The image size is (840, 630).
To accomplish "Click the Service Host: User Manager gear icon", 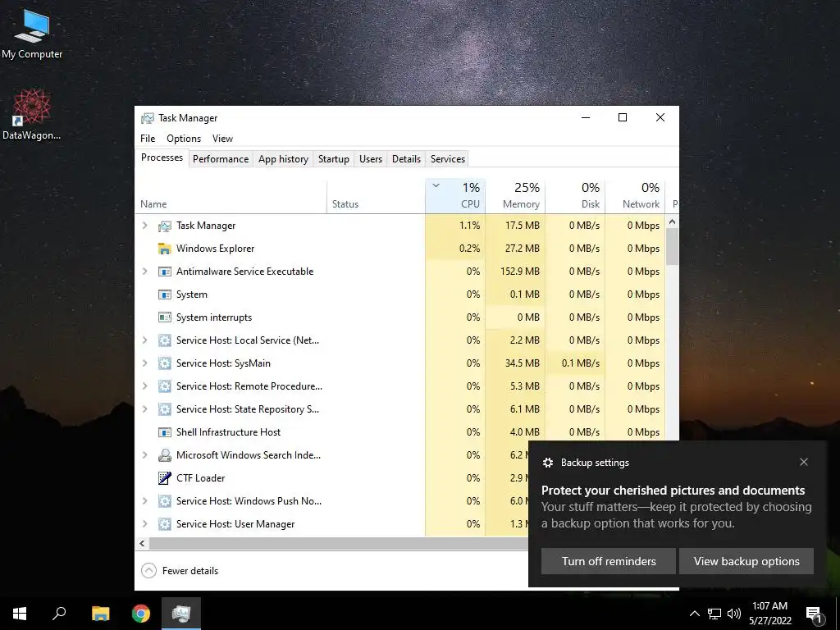I will tap(164, 524).
